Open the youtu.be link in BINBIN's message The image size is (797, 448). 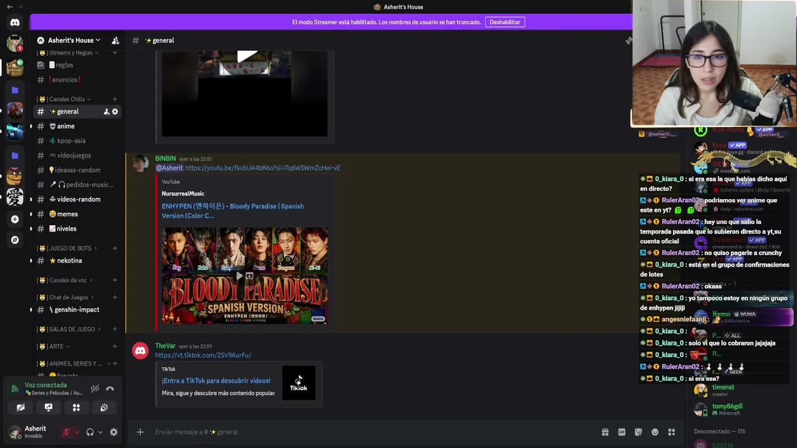(263, 168)
